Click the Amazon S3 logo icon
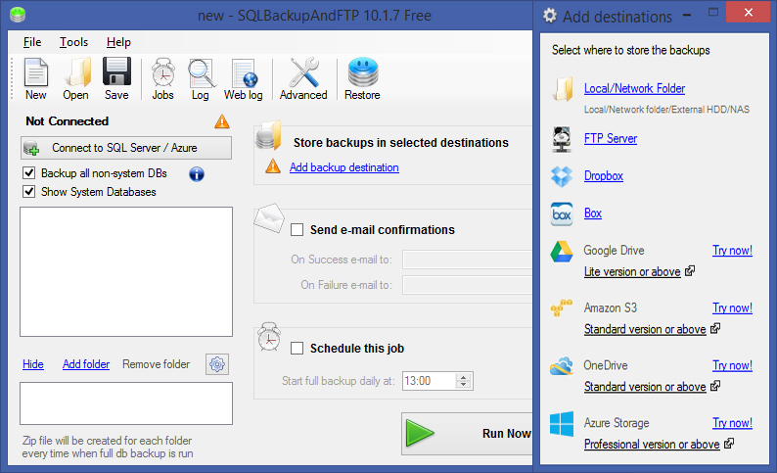 (x=562, y=307)
